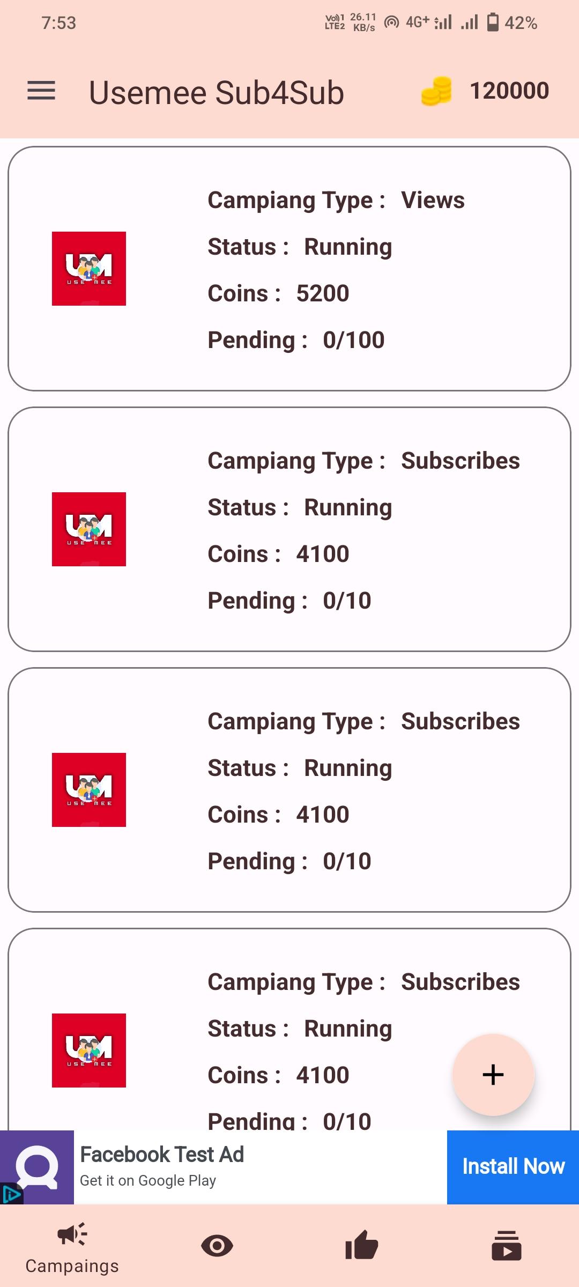579x1287 pixels.
Task: Tap the battery status icon
Action: (x=493, y=23)
